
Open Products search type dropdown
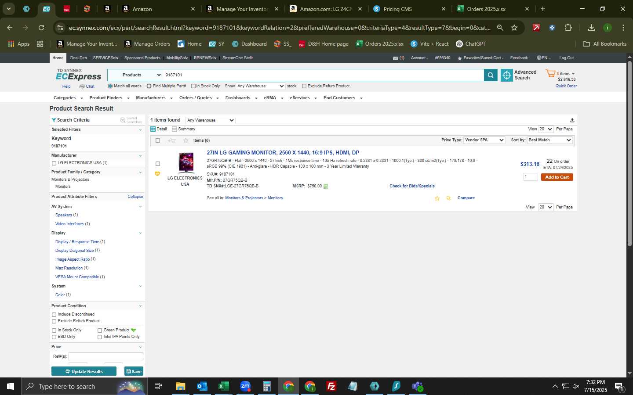(135, 75)
